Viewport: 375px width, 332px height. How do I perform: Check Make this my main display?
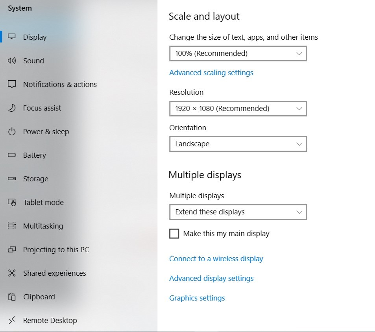tap(174, 234)
